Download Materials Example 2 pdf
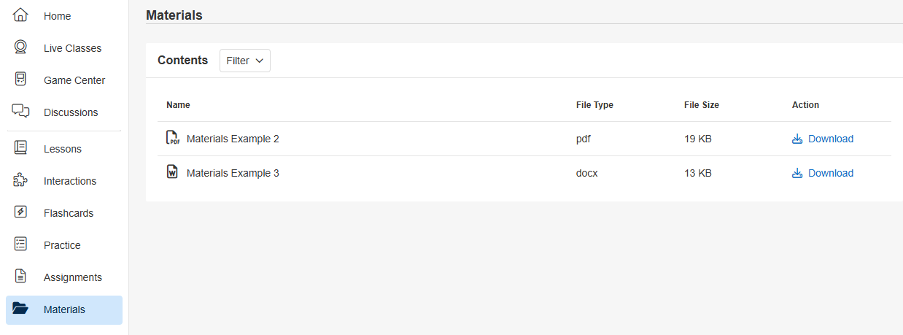The width and height of the screenshot is (903, 335). click(x=823, y=139)
